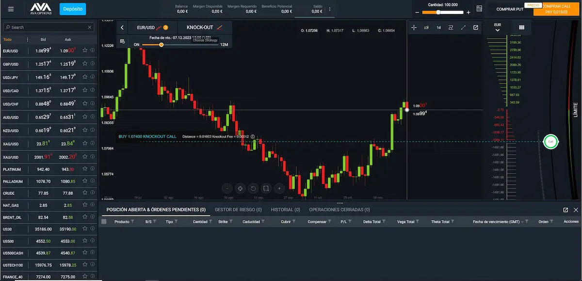Open the Gestor de Riesgo tab
This screenshot has width=582, height=281.
[x=238, y=210]
